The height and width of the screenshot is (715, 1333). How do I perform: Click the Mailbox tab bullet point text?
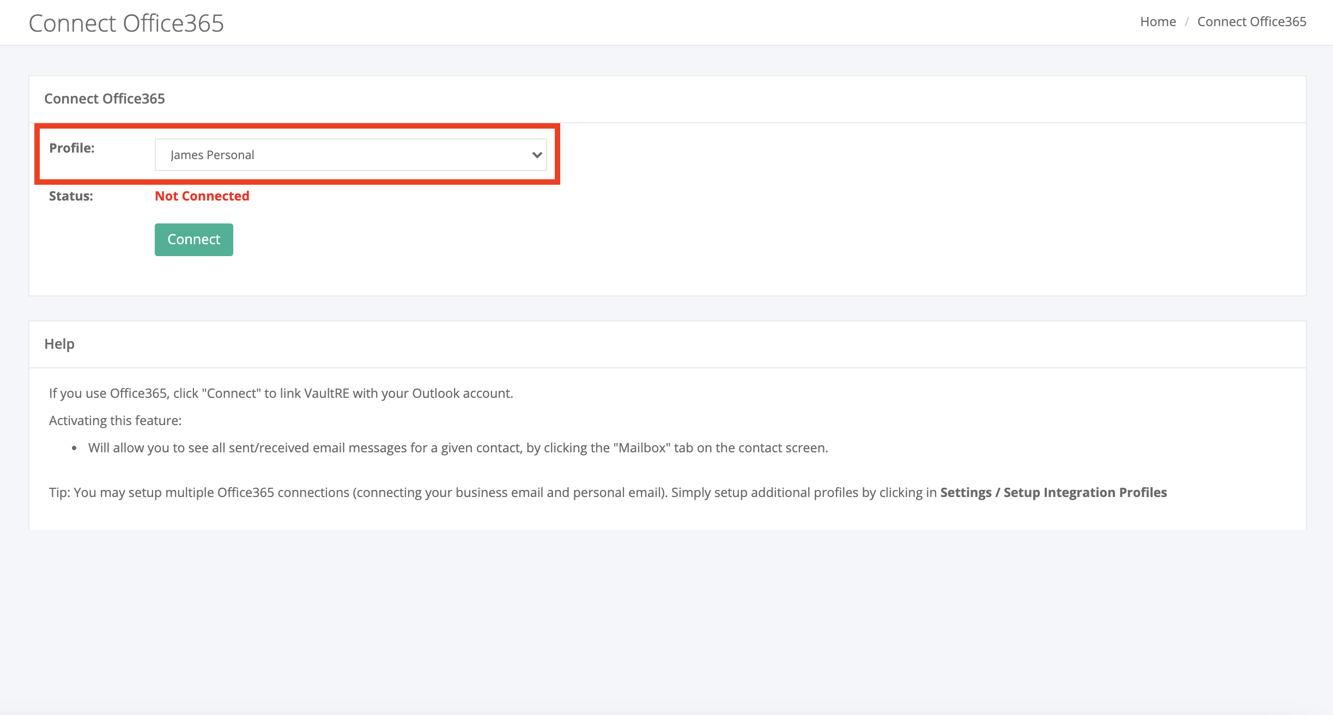pyautogui.click(x=458, y=448)
